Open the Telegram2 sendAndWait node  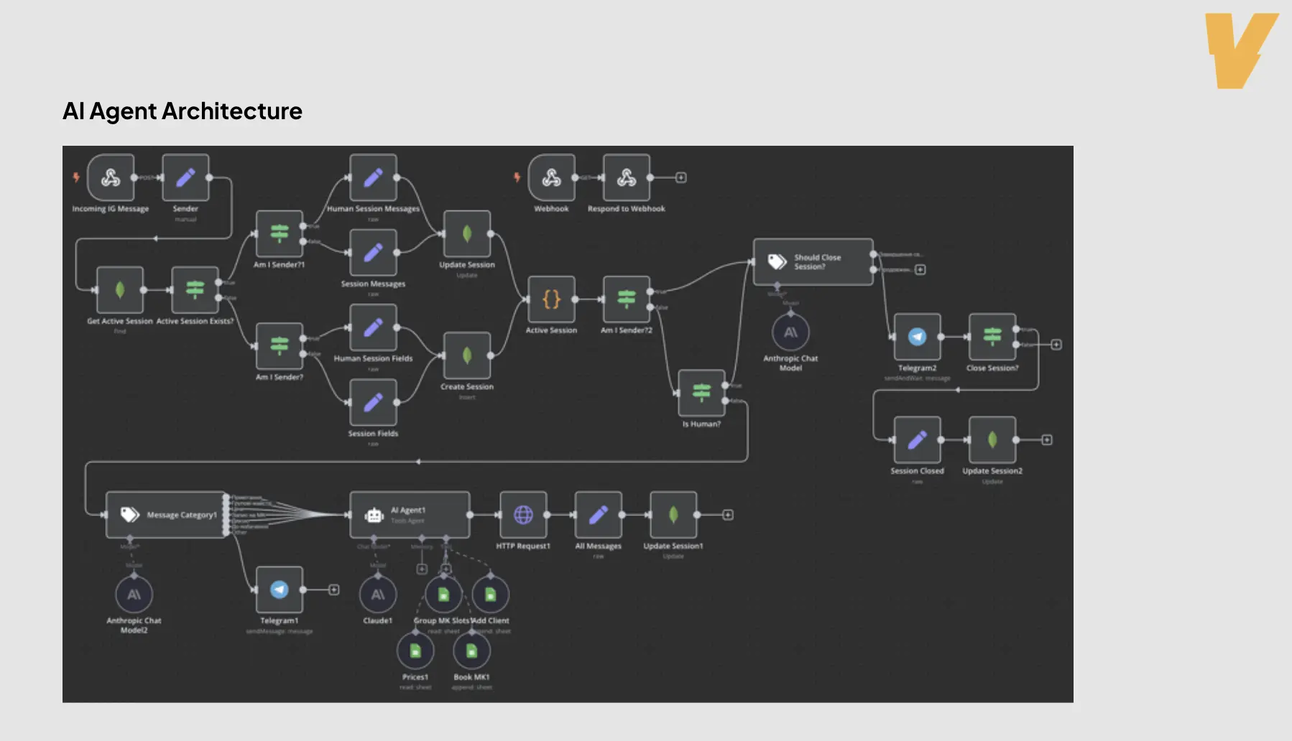pyautogui.click(x=917, y=337)
